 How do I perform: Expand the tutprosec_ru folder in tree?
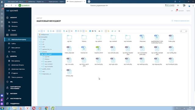[40, 74]
